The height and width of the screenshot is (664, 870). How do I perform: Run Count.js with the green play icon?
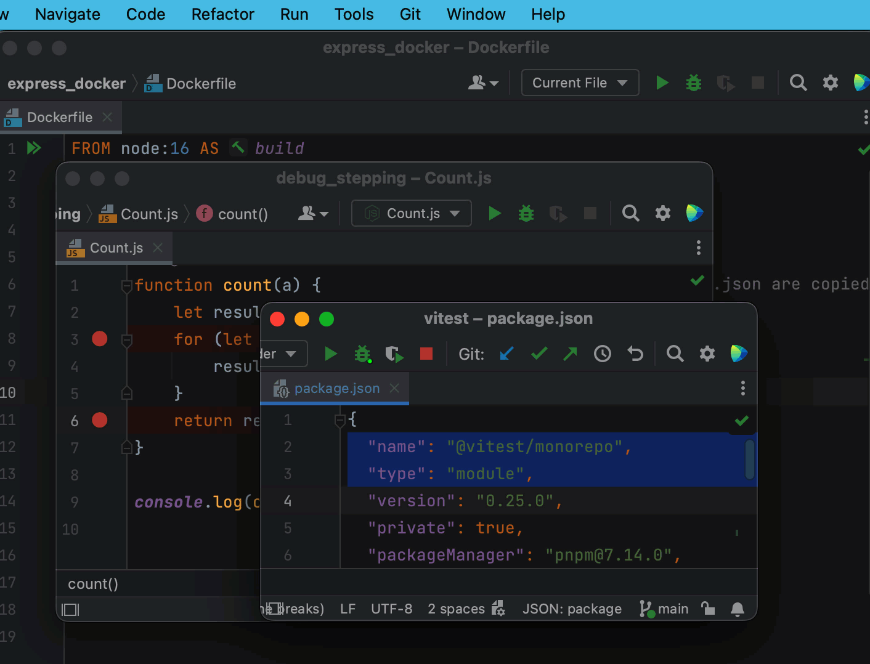(494, 213)
